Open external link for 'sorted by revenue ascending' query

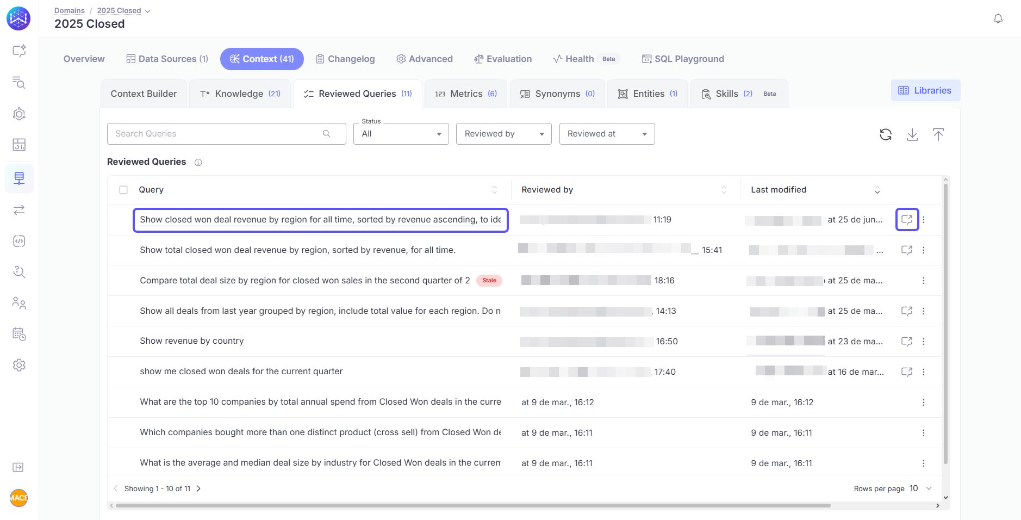907,220
